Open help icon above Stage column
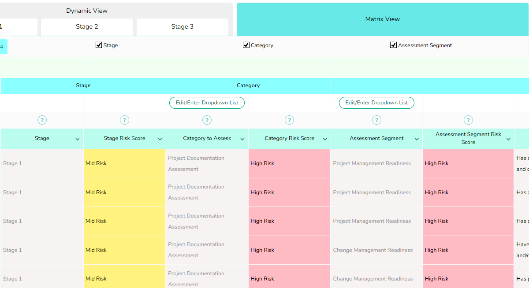529x288 pixels. click(42, 120)
